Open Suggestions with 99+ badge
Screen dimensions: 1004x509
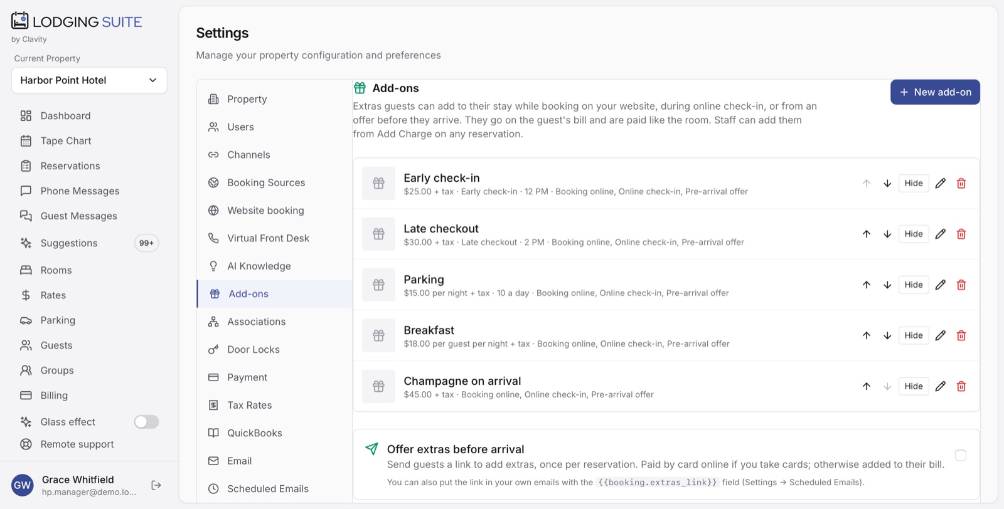89,243
